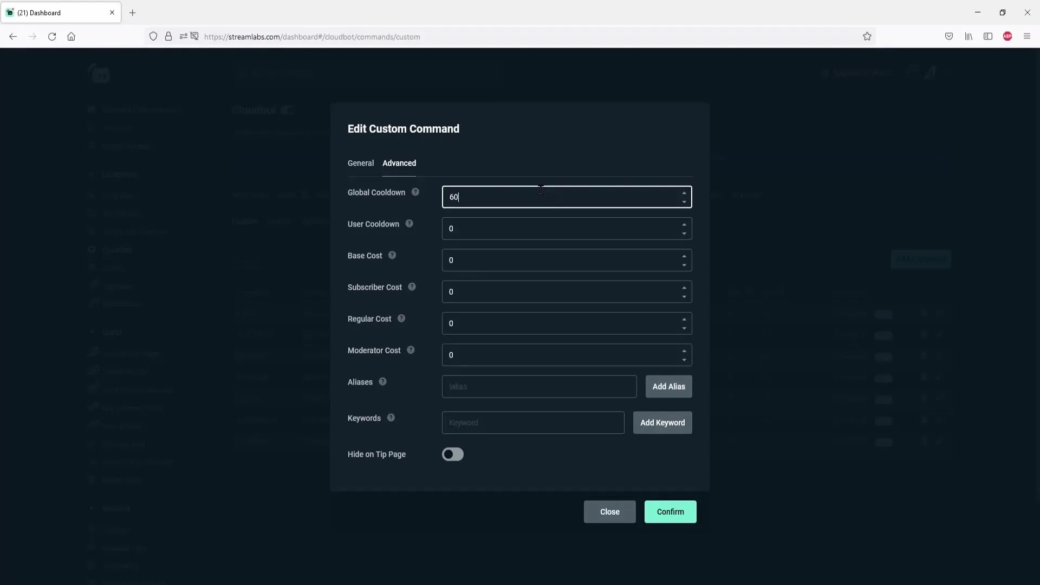This screenshot has width=1040, height=585.
Task: Click Keywords help question icon
Action: click(x=391, y=418)
